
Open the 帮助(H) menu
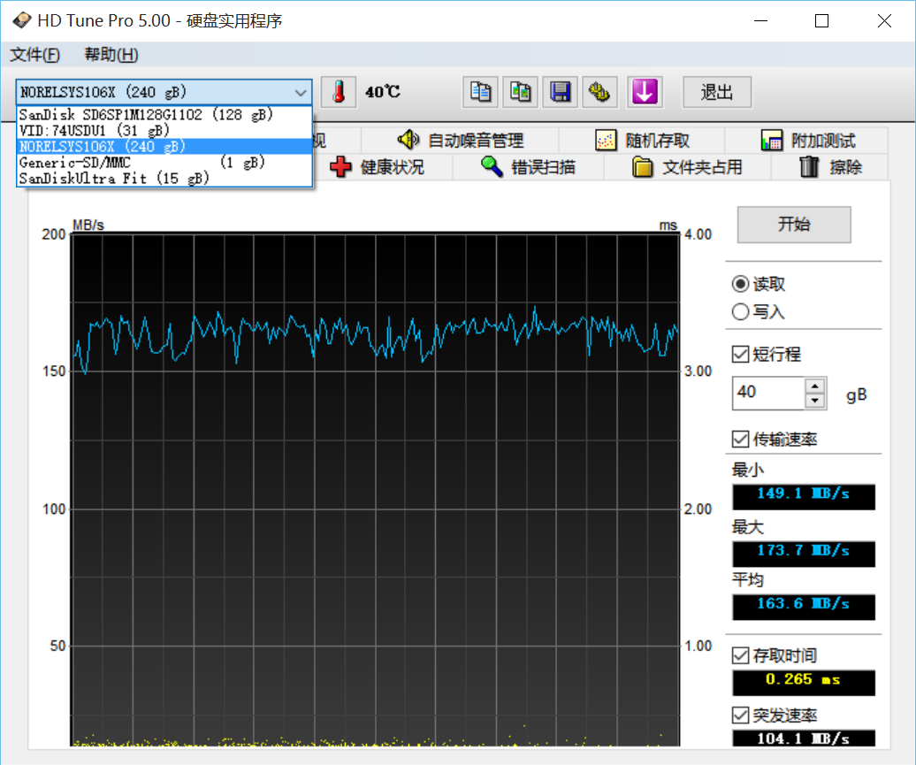click(x=111, y=55)
